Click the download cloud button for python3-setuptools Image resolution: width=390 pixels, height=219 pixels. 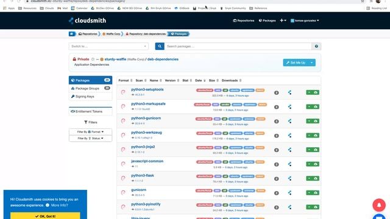coord(316,92)
